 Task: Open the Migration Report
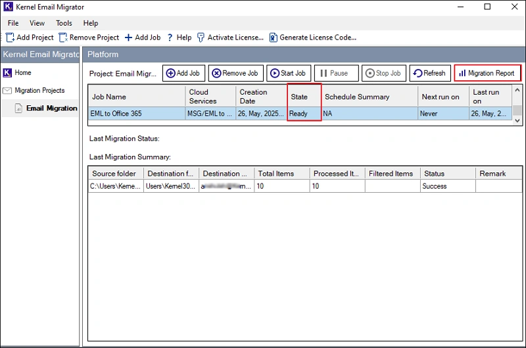pyautogui.click(x=487, y=73)
